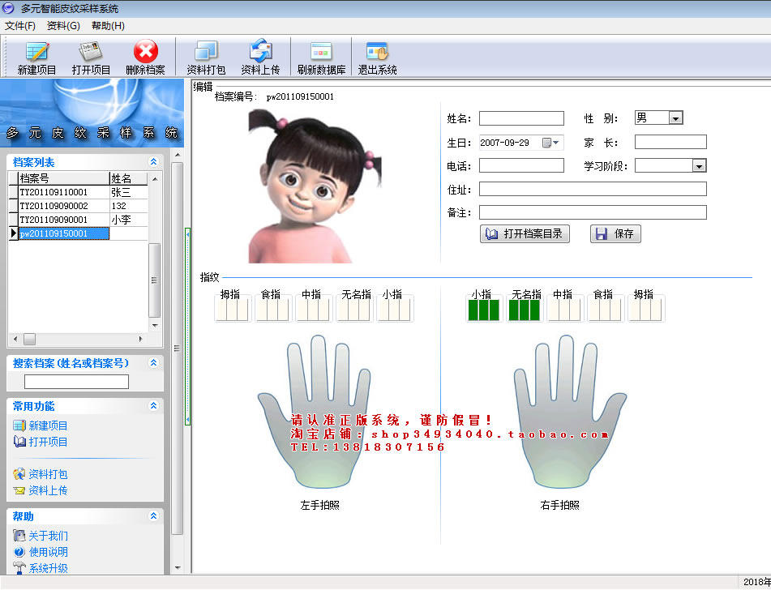Click the 档案号 column header
771x590 pixels.
(x=63, y=178)
